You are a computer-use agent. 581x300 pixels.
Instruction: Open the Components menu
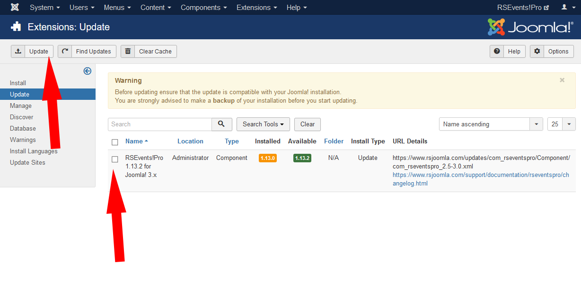tap(204, 8)
